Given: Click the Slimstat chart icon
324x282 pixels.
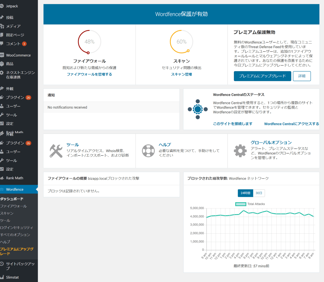Looking at the screenshot, I should [x=2, y=277].
